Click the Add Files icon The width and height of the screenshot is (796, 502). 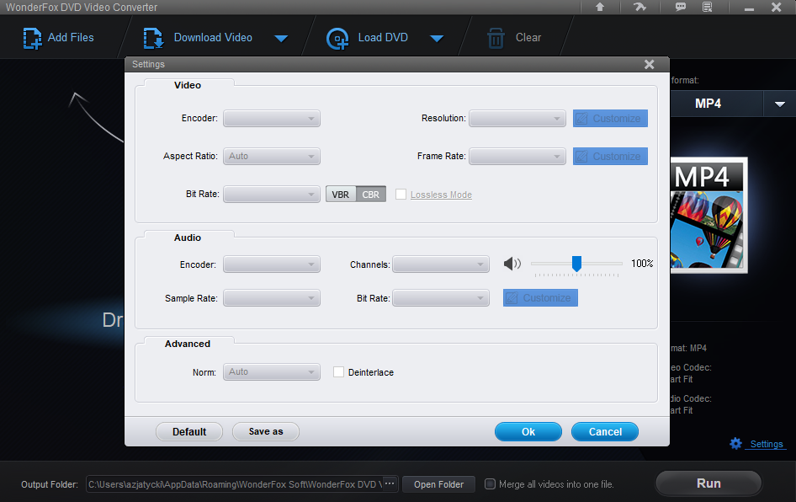[x=33, y=39]
